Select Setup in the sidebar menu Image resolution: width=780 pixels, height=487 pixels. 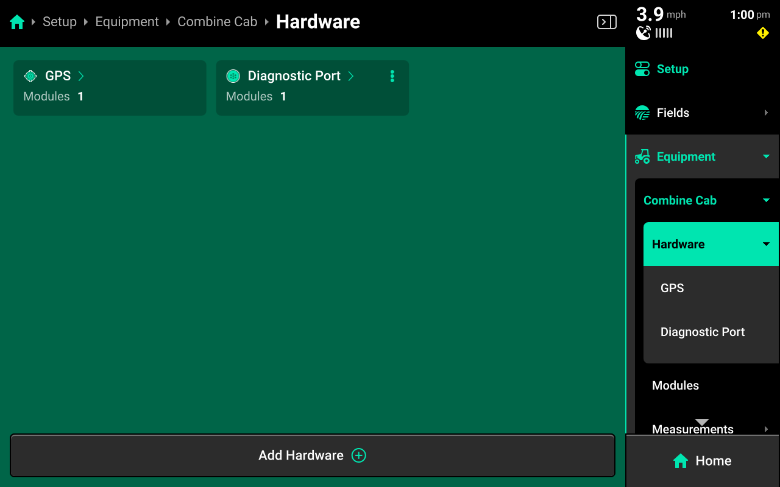point(672,69)
